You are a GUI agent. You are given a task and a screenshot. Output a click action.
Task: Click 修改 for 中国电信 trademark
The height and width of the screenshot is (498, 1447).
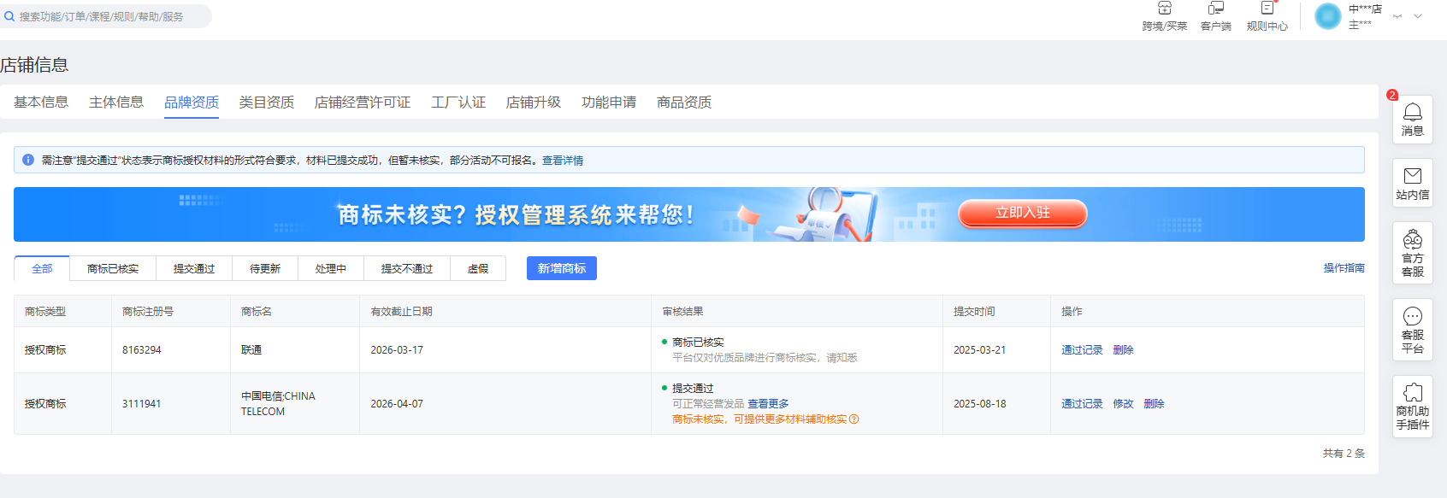coord(1123,404)
